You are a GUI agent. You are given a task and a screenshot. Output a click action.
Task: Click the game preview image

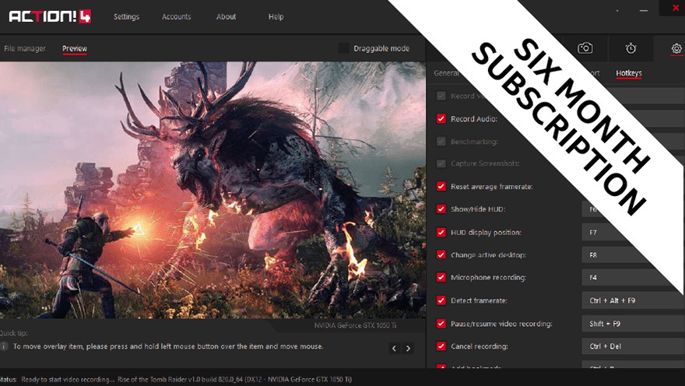[x=213, y=190]
